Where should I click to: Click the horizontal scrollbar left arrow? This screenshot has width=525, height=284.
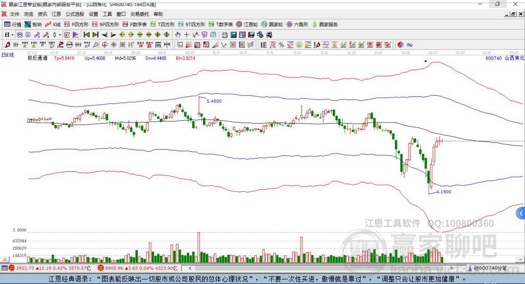point(190,268)
